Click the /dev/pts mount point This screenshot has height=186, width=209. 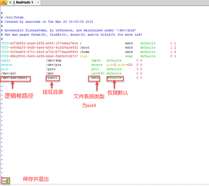54,65
